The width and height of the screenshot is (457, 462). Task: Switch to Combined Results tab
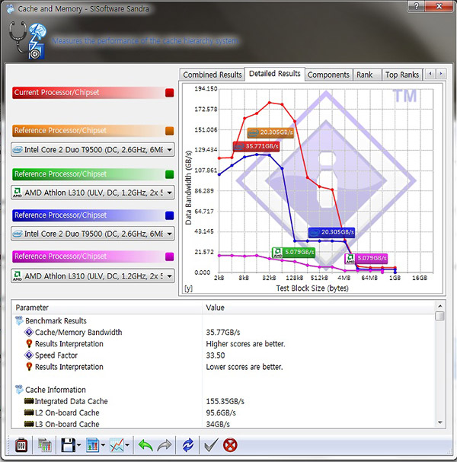pyautogui.click(x=213, y=75)
